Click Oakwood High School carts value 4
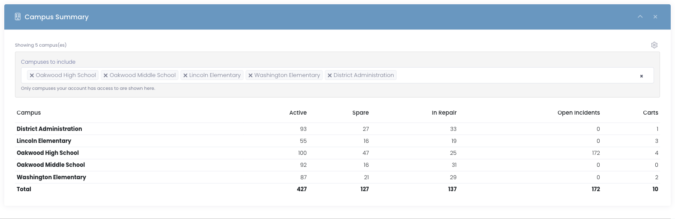This screenshot has height=219, width=675. pos(657,153)
